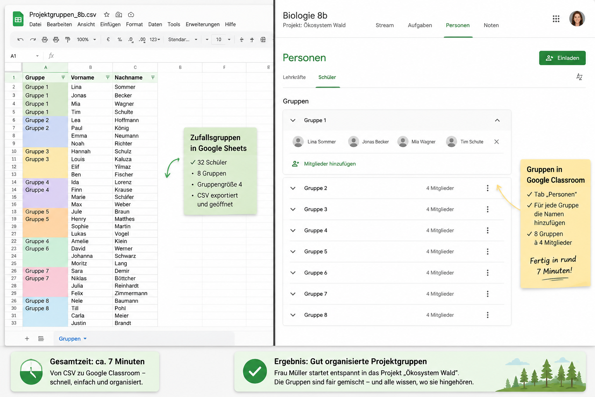
Task: Open filter on the Vorname column header
Action: pos(108,78)
